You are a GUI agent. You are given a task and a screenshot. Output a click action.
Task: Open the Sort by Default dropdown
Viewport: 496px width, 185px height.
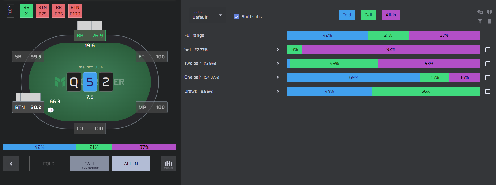(x=208, y=15)
